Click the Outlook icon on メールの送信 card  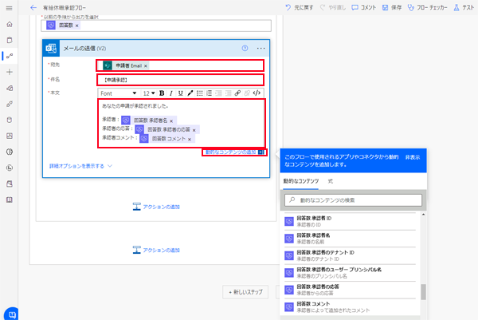click(51, 48)
